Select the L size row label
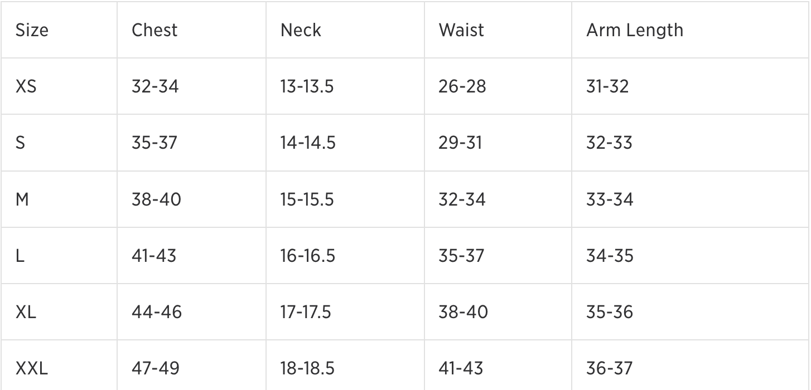This screenshot has width=811, height=390. click(20, 256)
